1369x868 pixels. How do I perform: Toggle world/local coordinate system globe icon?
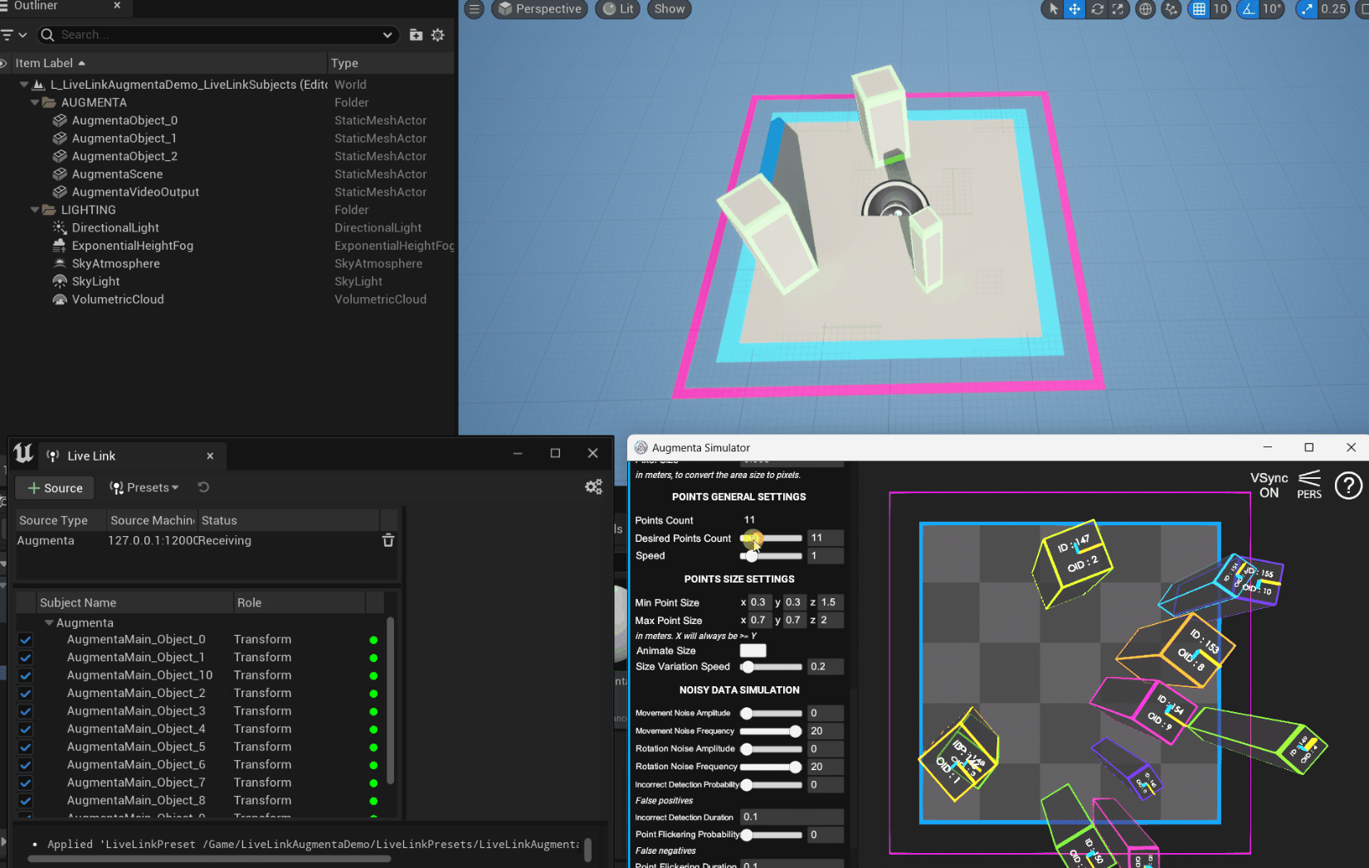click(x=1145, y=9)
